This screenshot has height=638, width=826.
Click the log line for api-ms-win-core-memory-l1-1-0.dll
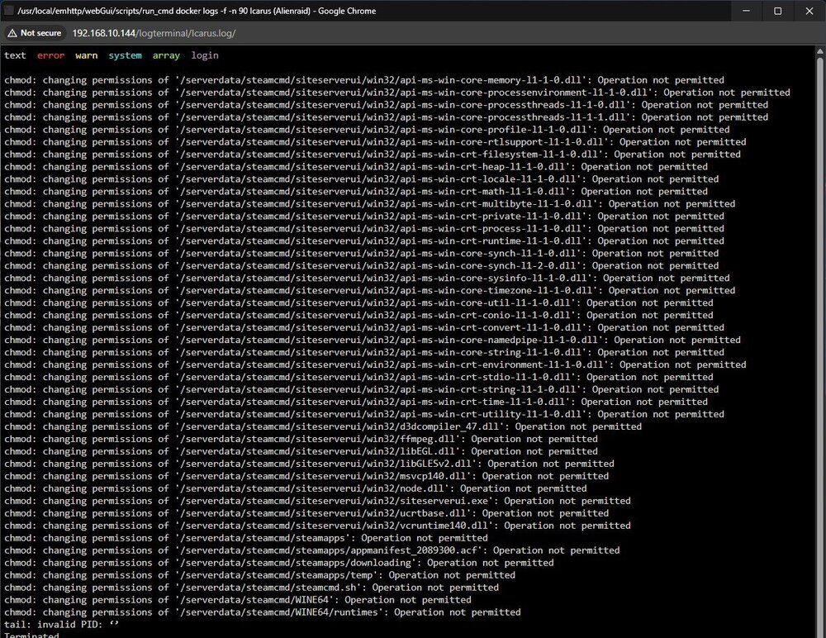364,80
